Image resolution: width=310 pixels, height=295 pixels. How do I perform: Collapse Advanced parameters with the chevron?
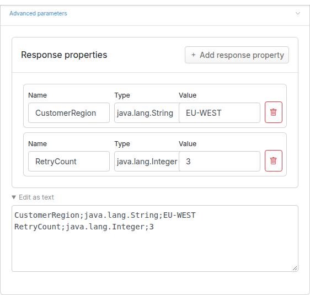pos(298,13)
